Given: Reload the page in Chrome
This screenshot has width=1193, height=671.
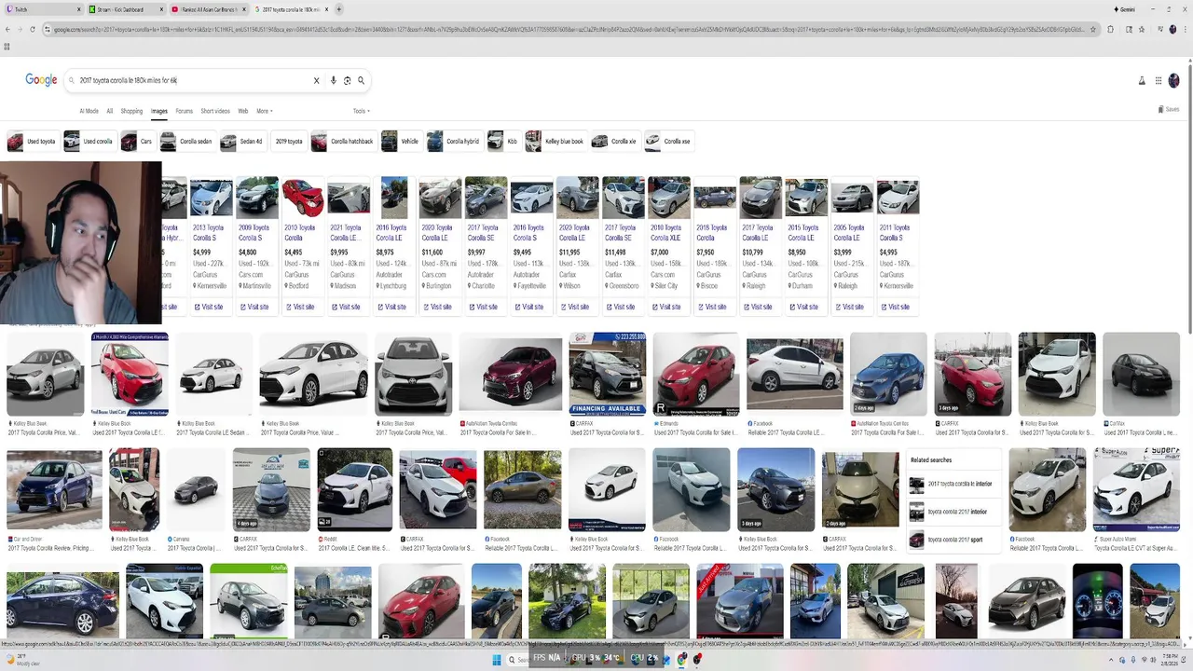Looking at the screenshot, I should point(33,29).
